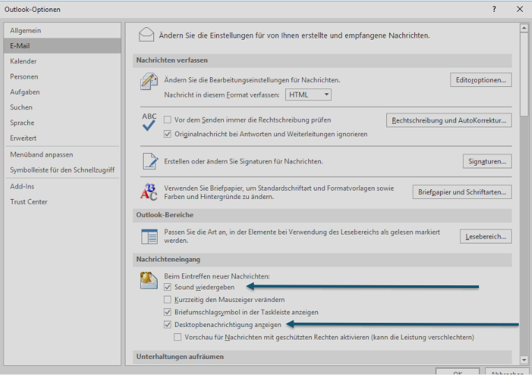Uncheck Originalnachricht bei Antworten ignorieren
The image size is (532, 375).
(x=167, y=134)
